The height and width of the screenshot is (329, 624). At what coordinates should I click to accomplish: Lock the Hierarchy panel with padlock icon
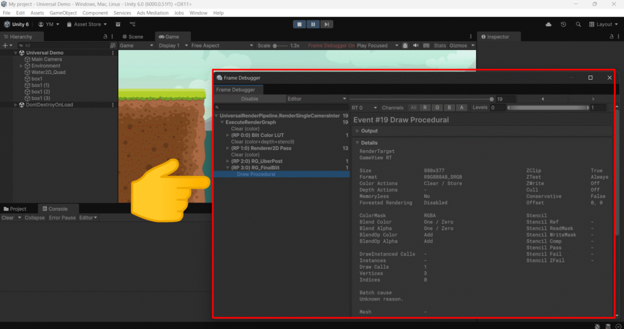point(105,36)
